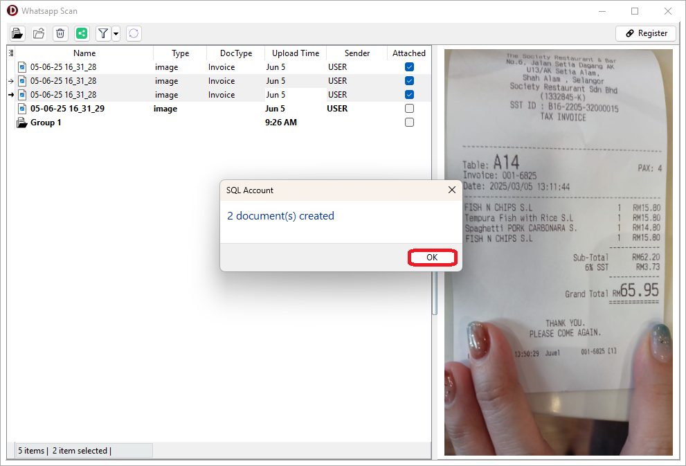Click OK in SQL Account dialog
This screenshot has height=466, width=686.
pyautogui.click(x=432, y=258)
